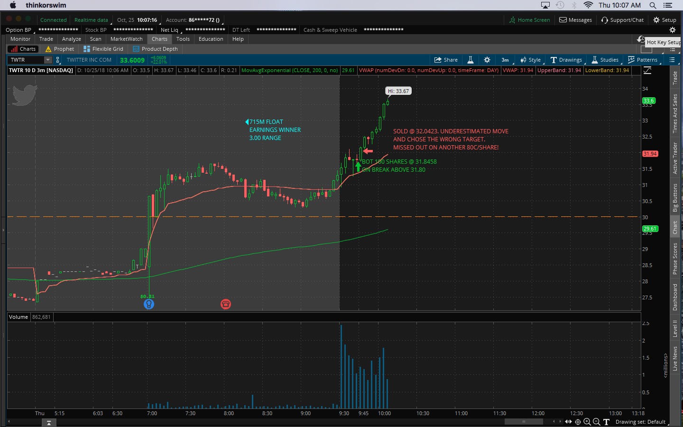Screen dimensions: 683x427
Task: Go to the Monitor tab
Action: coord(20,39)
